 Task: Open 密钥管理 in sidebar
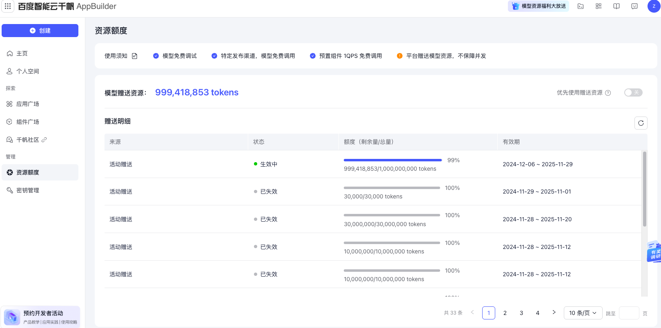40,190
